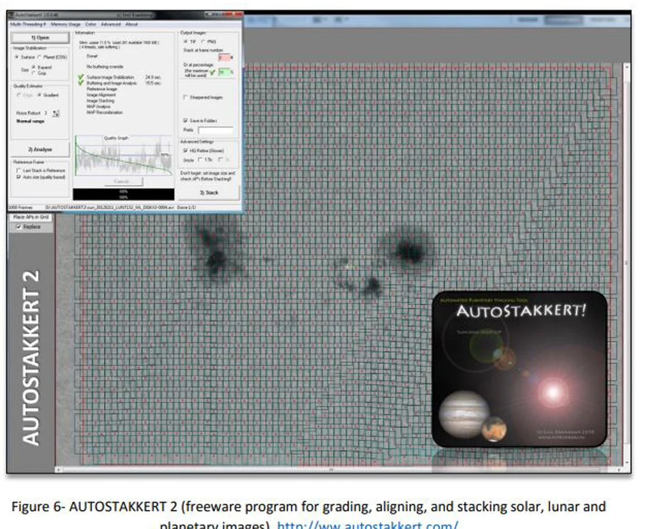The height and width of the screenshot is (529, 656).
Task: Click the Noise Robust stepper arrows
Action: [56, 113]
